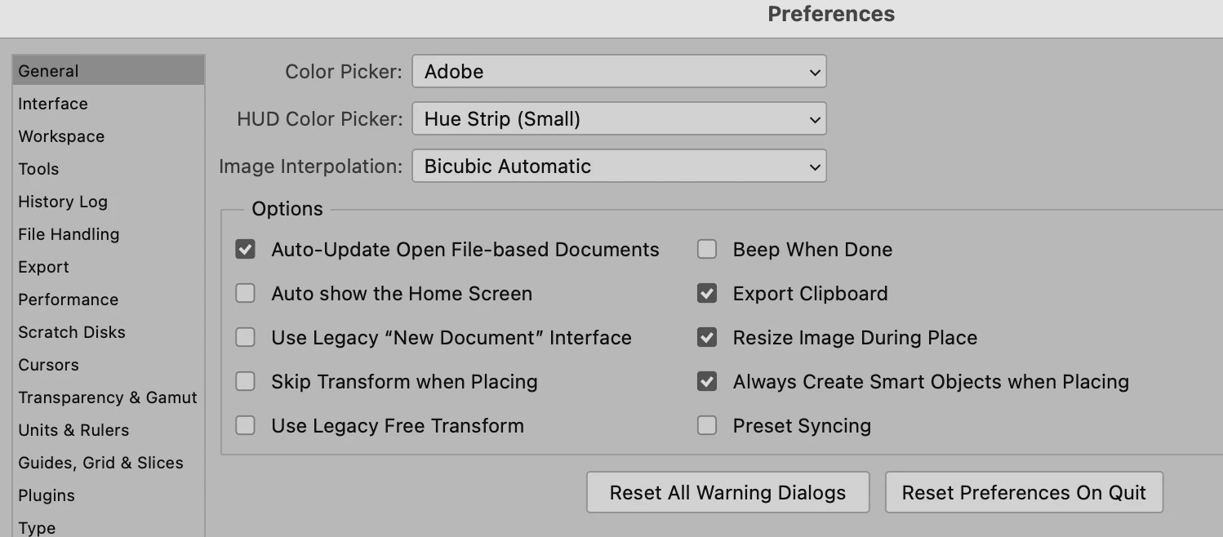The width and height of the screenshot is (1223, 537).
Task: Turn on Beep When Done
Action: [x=707, y=250]
